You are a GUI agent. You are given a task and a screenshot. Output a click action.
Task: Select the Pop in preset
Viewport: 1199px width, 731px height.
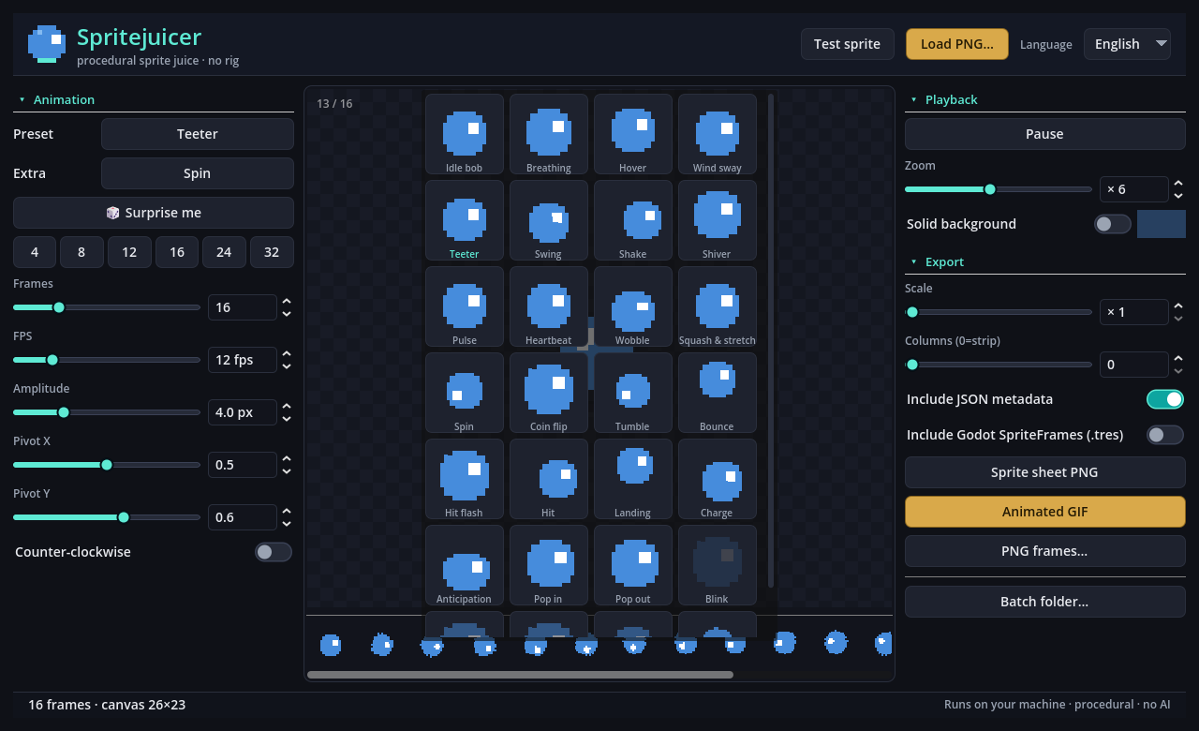click(x=548, y=565)
